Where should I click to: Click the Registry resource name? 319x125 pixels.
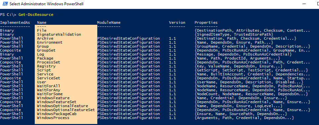click(x=46, y=66)
